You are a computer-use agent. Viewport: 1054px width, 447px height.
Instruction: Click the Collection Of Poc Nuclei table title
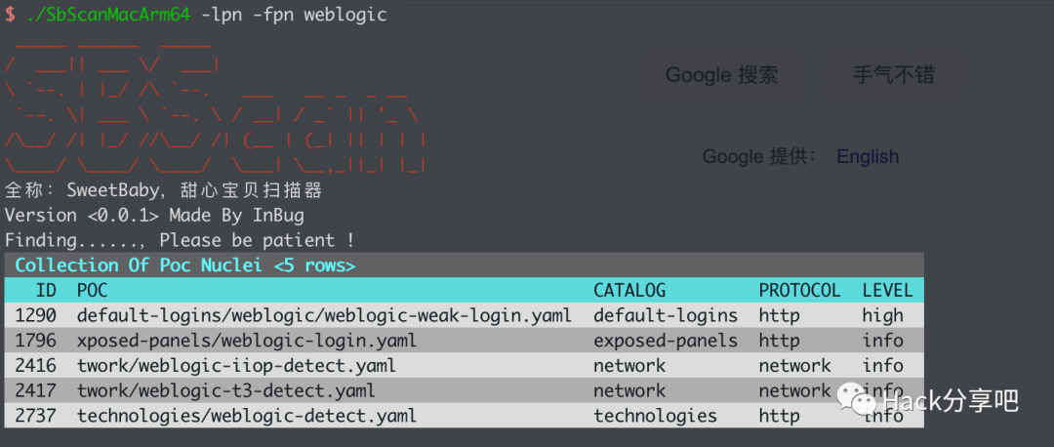185,265
